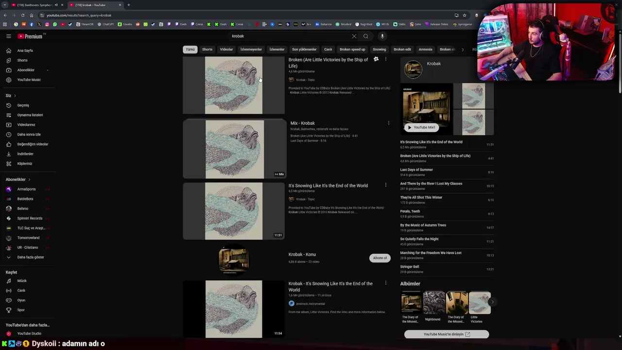Select the Broken speed up chip
Image resolution: width=622 pixels, height=350 pixels.
(352, 49)
